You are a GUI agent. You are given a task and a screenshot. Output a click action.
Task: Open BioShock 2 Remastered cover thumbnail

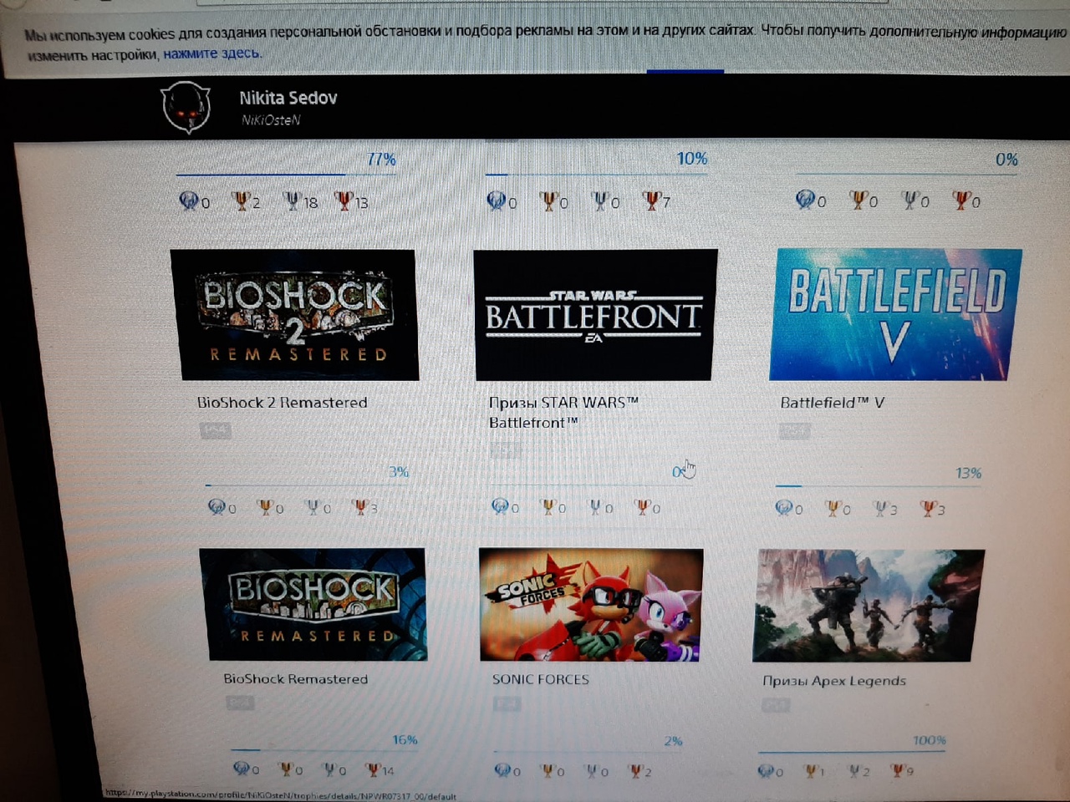pyautogui.click(x=294, y=315)
